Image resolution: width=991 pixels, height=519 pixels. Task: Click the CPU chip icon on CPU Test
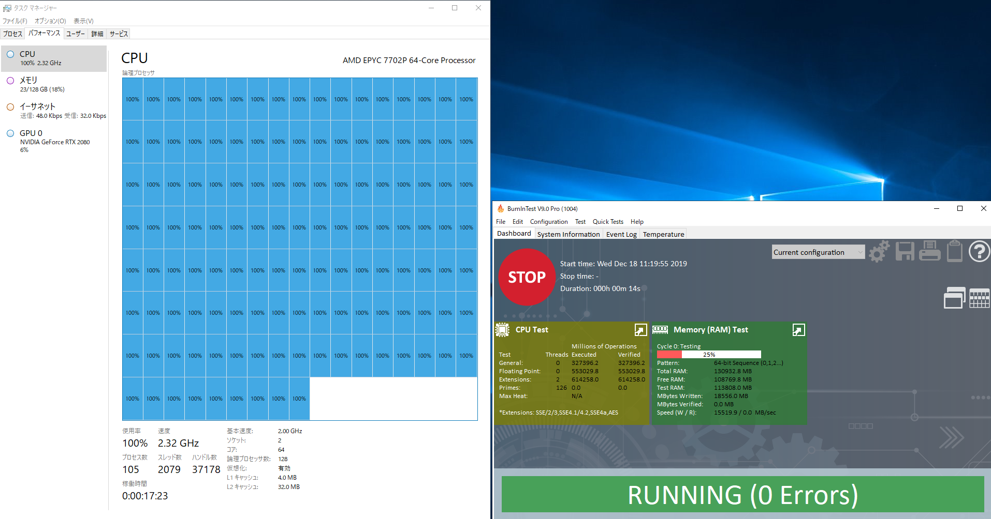[x=502, y=330]
